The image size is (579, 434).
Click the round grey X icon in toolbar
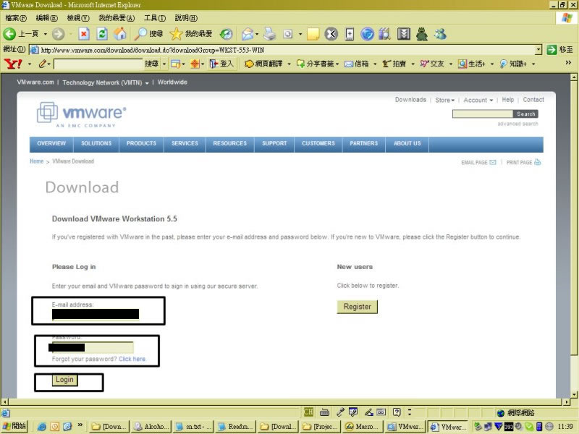[x=331, y=34]
